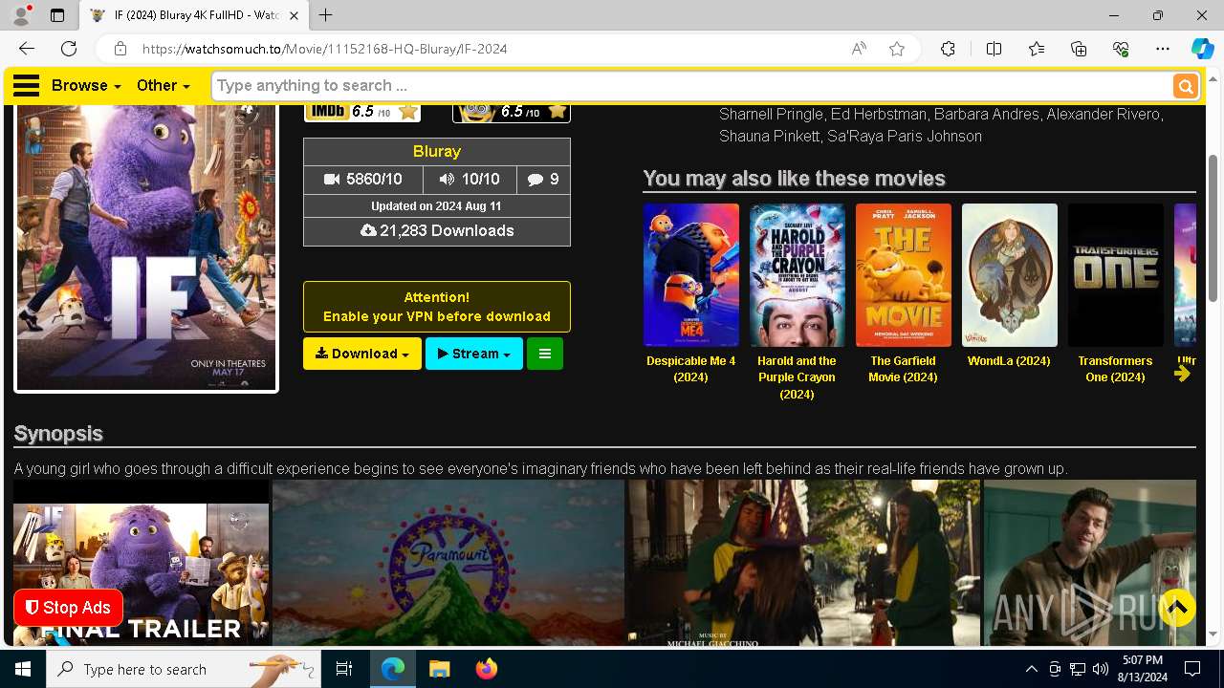This screenshot has width=1224, height=688.
Task: Click the Bluray quality header
Action: pyautogui.click(x=437, y=152)
